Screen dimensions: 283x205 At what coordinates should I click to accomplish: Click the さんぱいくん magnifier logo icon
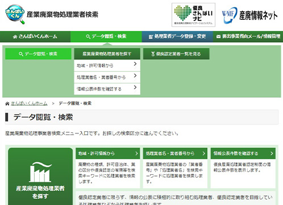tap(15, 14)
